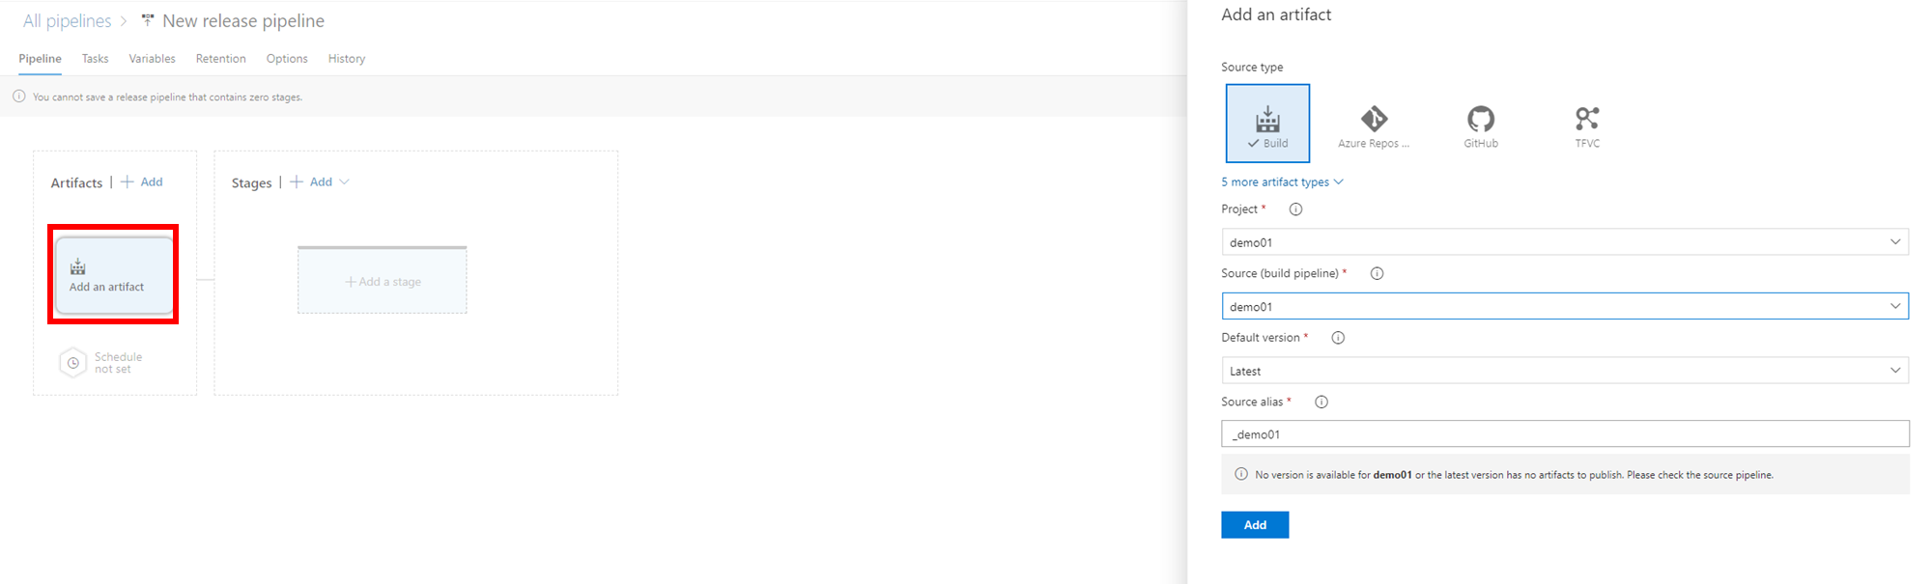View the History tab
Viewport: 1932px width, 584px height.
347,59
